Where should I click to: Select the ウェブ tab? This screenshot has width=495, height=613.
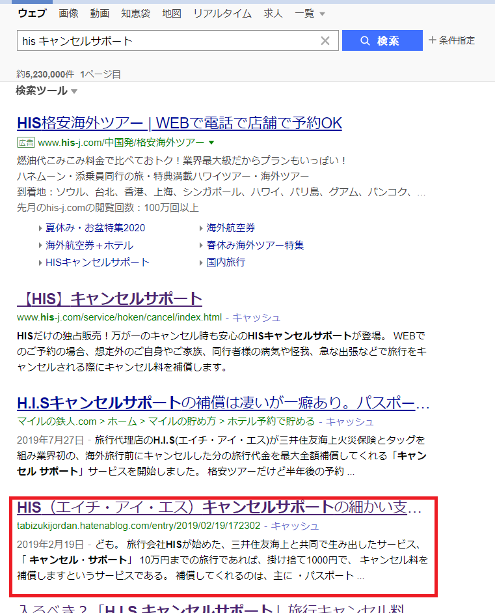click(x=32, y=13)
